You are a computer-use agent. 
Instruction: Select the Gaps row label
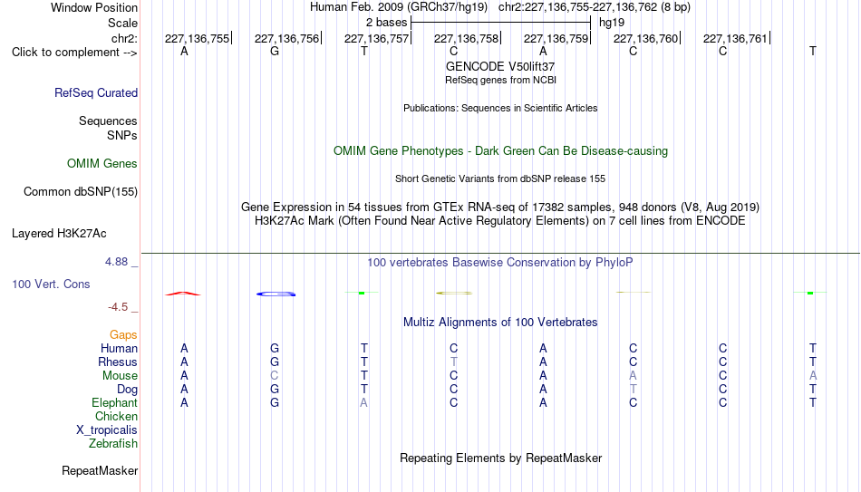tap(123, 335)
